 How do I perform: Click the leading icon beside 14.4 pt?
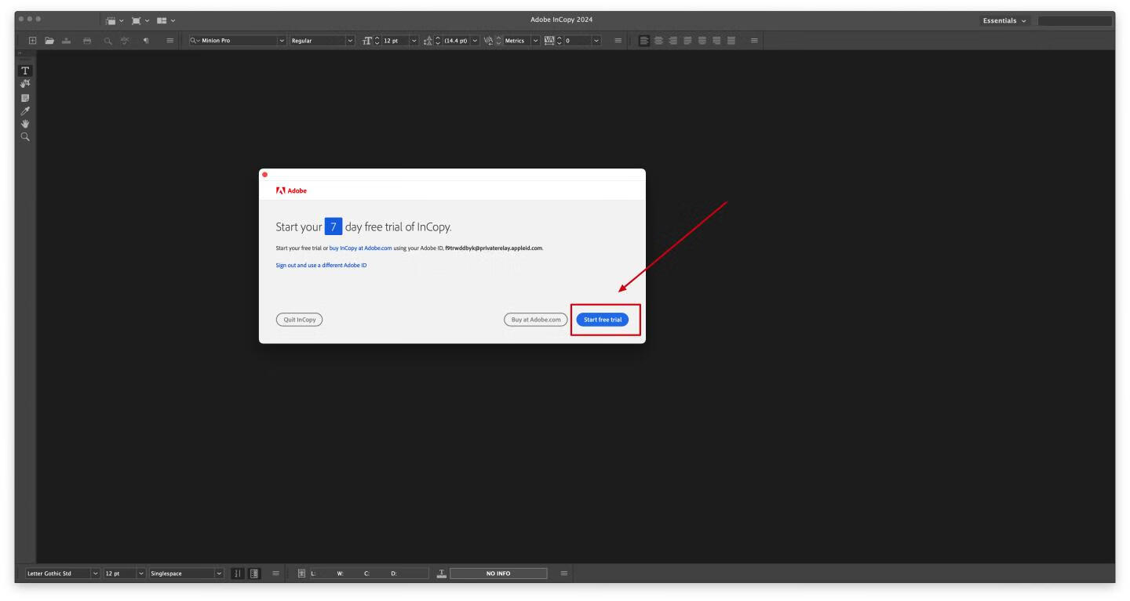(428, 41)
